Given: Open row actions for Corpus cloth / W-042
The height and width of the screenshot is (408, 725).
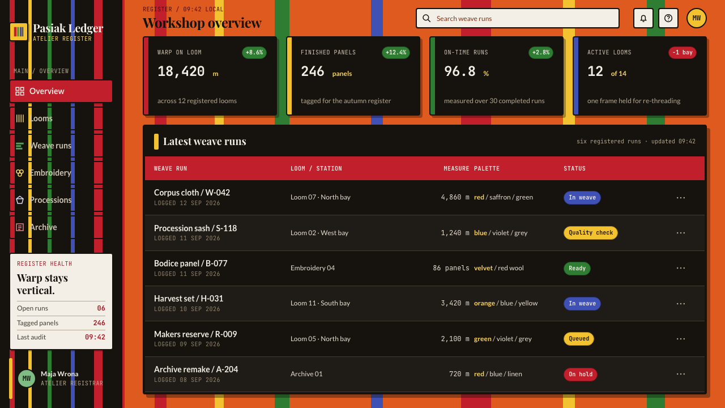Looking at the screenshot, I should [x=681, y=198].
